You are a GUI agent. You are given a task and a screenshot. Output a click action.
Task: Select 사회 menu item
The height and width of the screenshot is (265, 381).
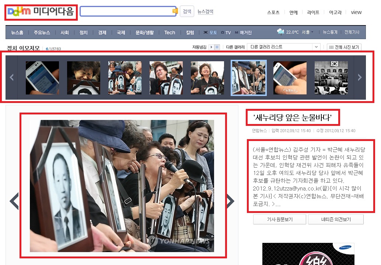(x=64, y=32)
